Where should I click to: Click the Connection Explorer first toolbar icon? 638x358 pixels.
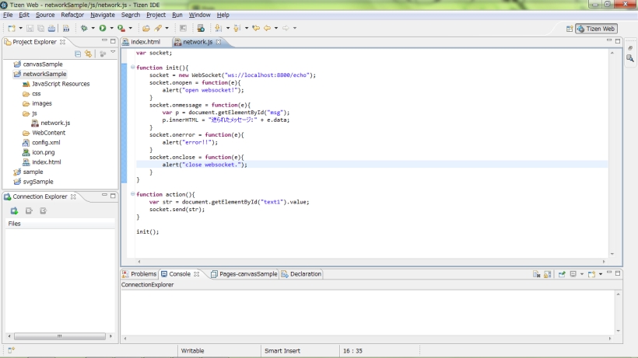[x=14, y=210]
